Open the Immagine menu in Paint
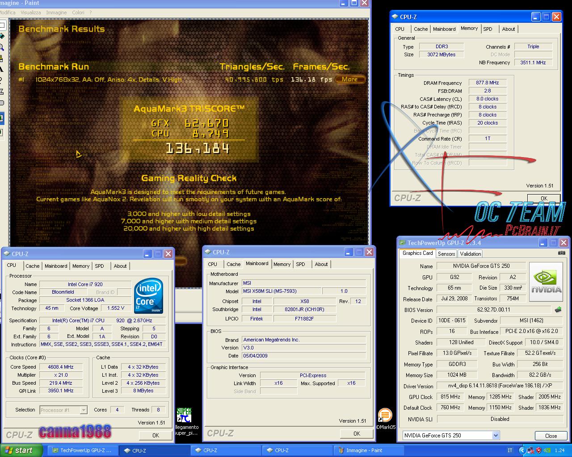Image resolution: width=572 pixels, height=457 pixels. [56, 12]
